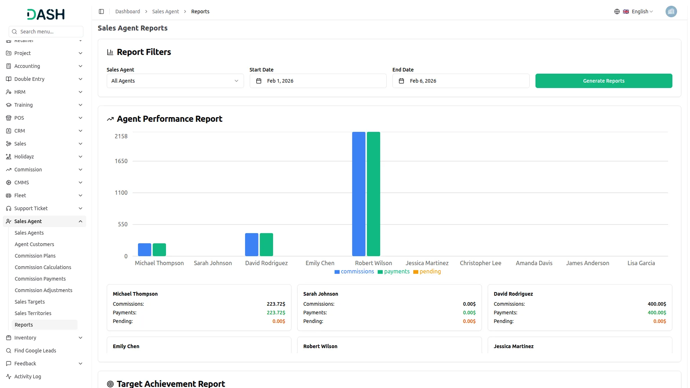Collapse the Sales Agent menu chevron
This screenshot has height=388, width=690.
[80, 221]
